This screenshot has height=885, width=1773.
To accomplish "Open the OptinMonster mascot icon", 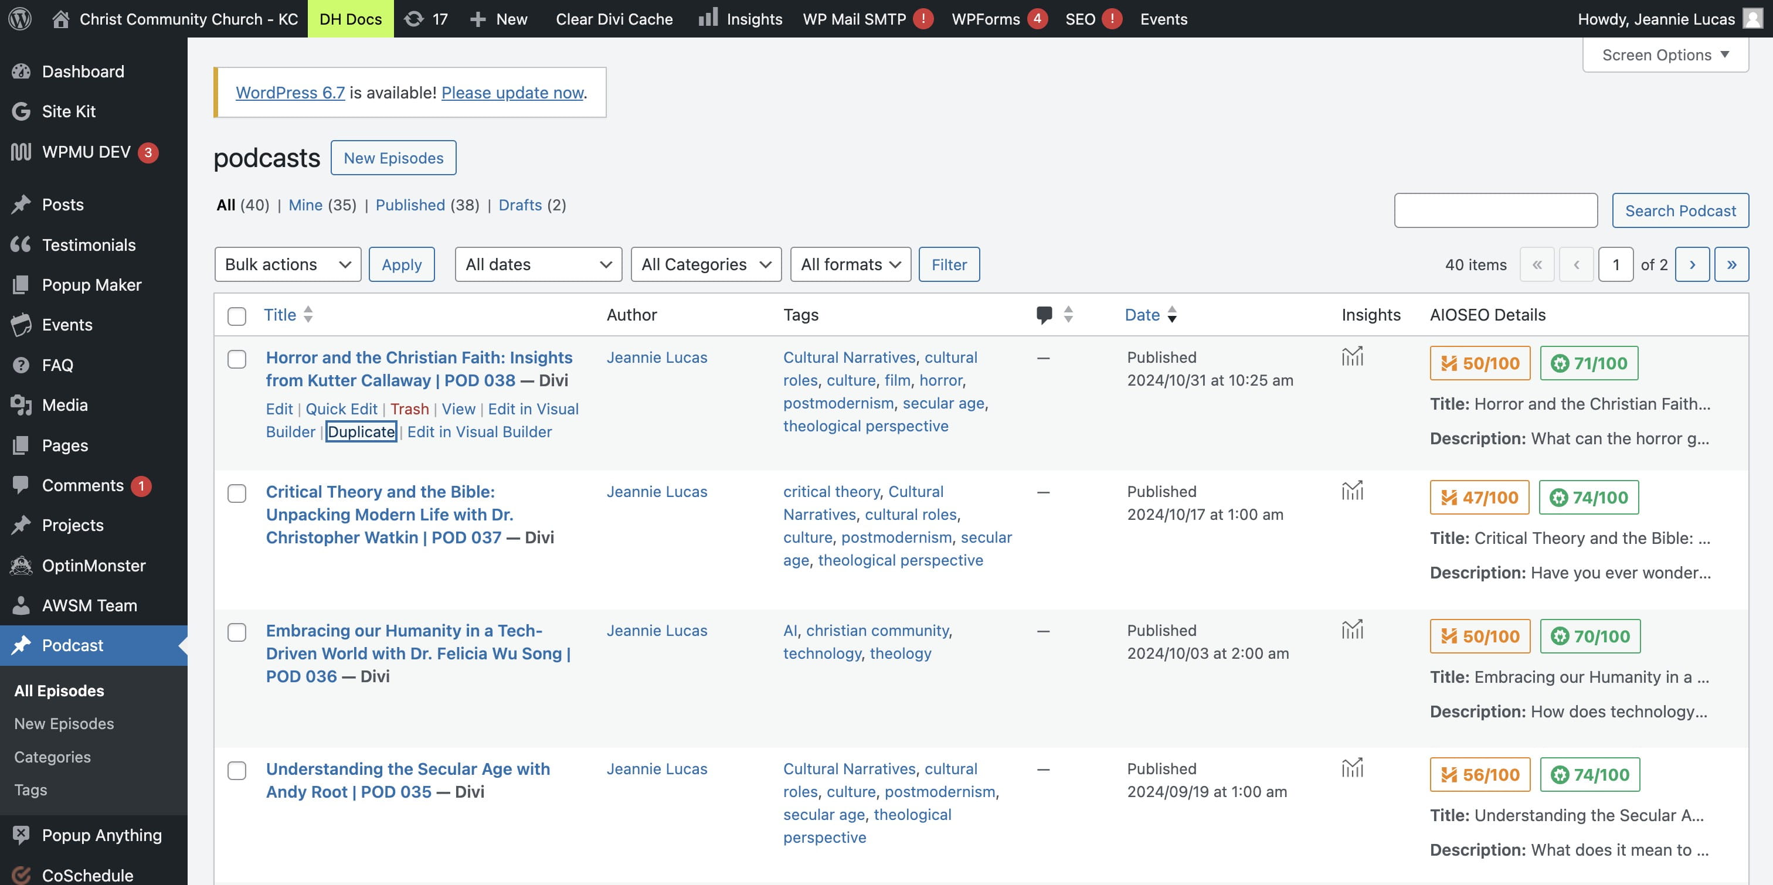I will (21, 565).
